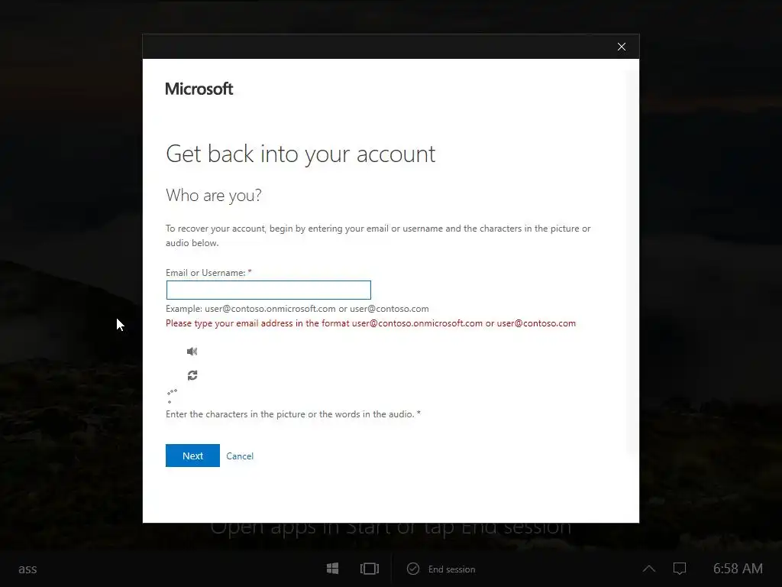The image size is (782, 587).
Task: Open Task View in the taskbar
Action: 370,569
